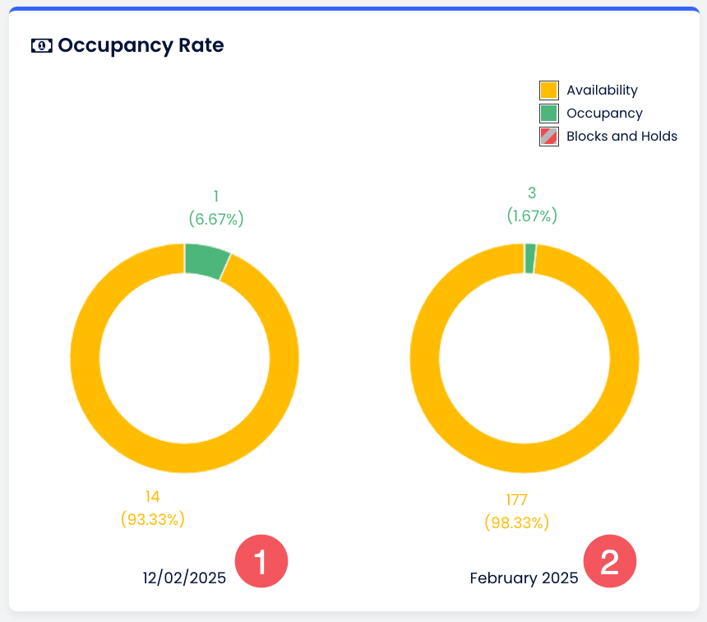Screen dimensions: 707x622
Task: Click the 1 (6.67%) occupancy label
Action: coord(215,207)
